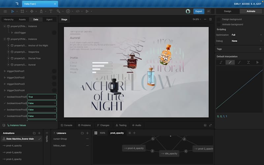The image size is (264, 165).
Task: Open booleanHoverProd2 False dropdown
Action: click(x=42, y=103)
